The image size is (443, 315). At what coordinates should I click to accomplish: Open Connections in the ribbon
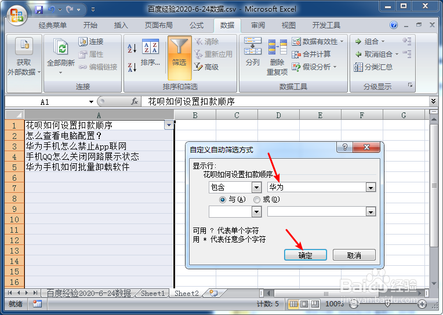pos(91,42)
